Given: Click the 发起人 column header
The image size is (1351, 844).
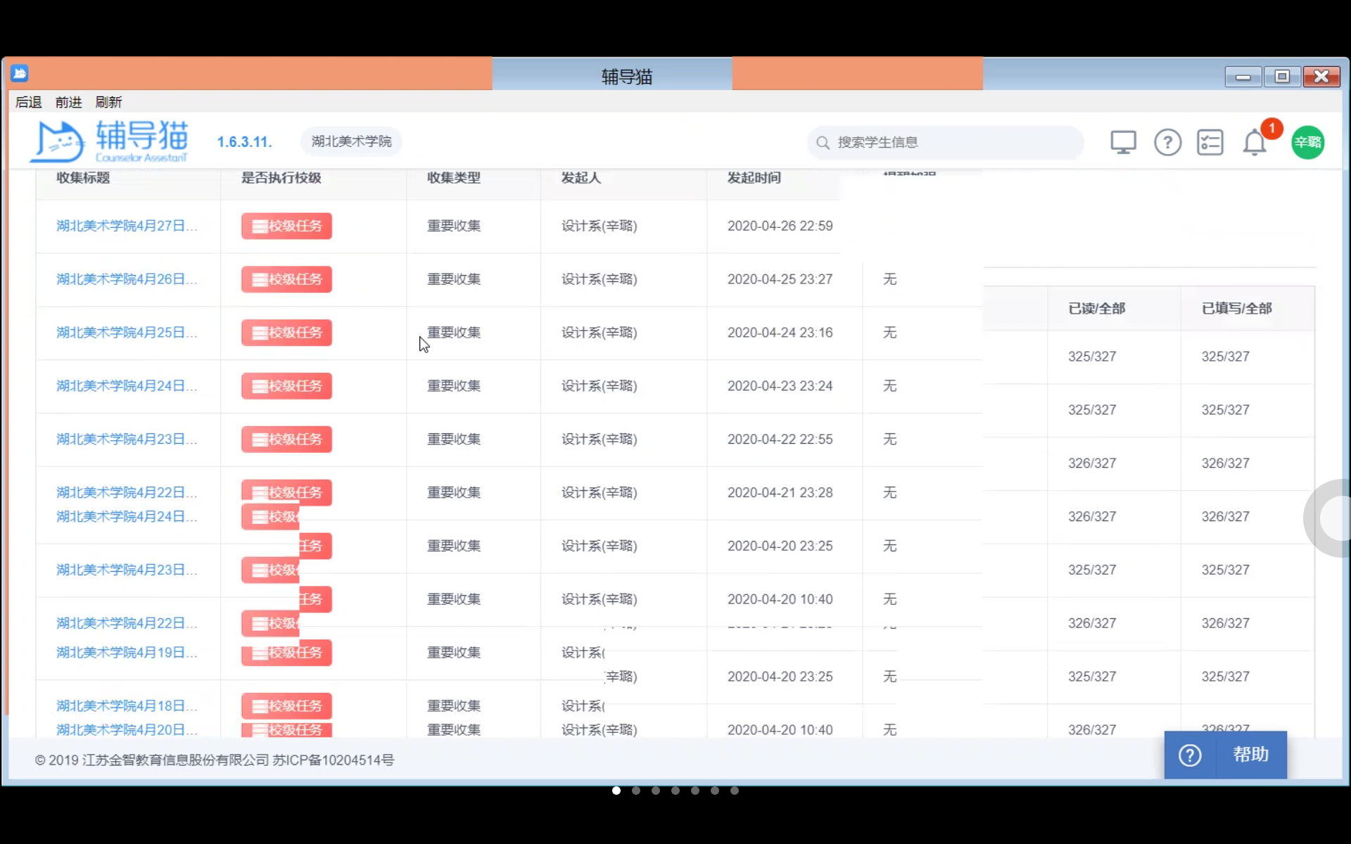Looking at the screenshot, I should coord(581,178).
